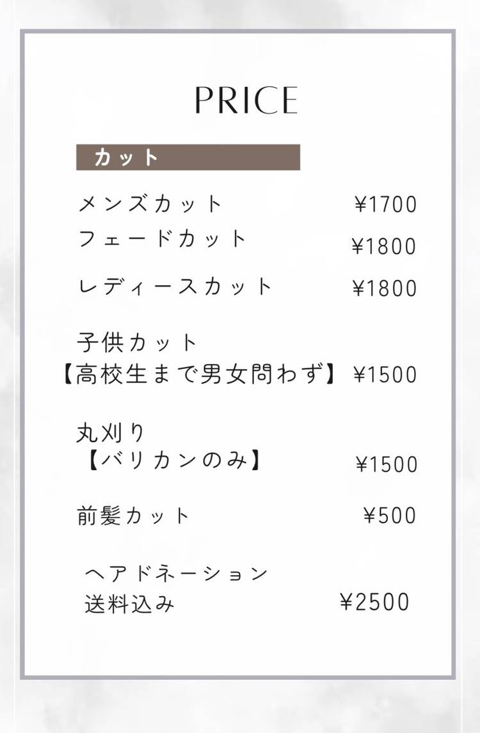Select the brown カット category header bar

[188, 157]
